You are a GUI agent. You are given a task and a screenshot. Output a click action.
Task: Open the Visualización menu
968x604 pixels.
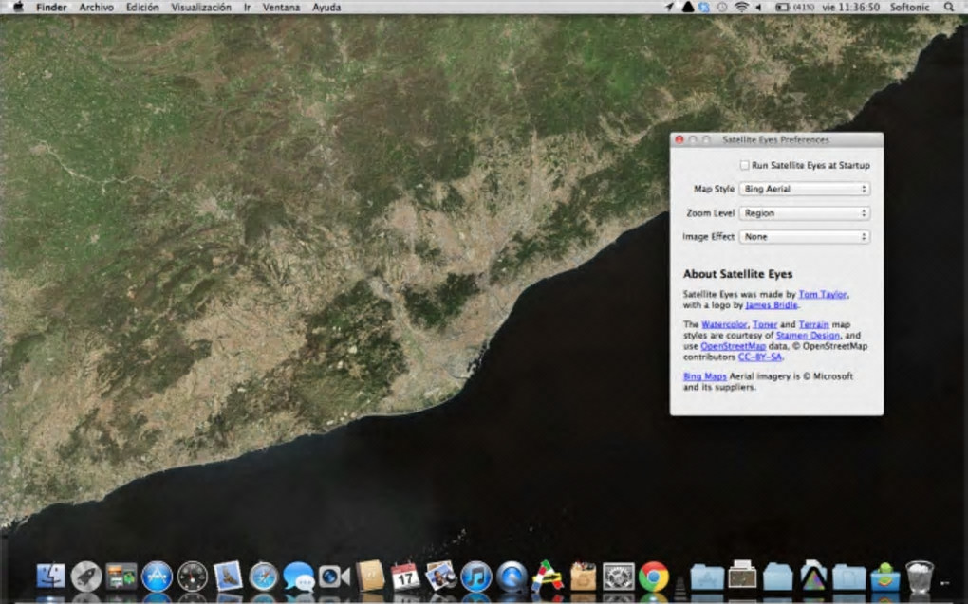click(x=201, y=7)
